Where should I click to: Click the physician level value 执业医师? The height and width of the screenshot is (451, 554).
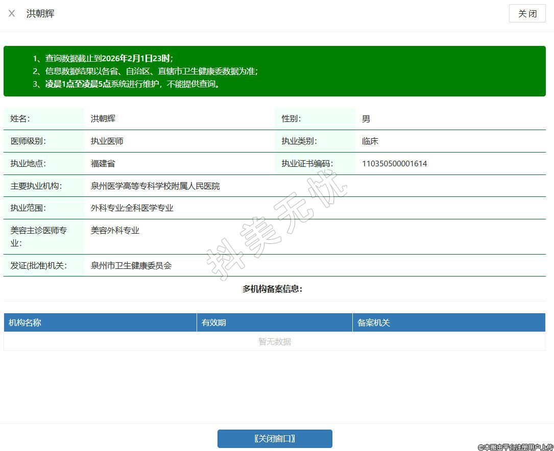(107, 141)
